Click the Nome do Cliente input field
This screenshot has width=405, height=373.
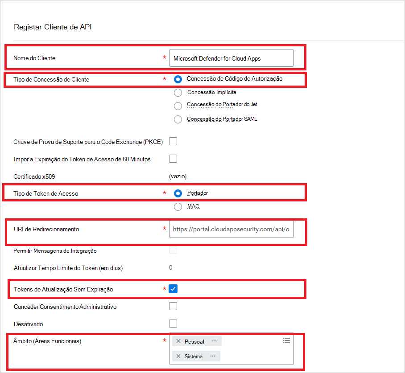(231, 58)
